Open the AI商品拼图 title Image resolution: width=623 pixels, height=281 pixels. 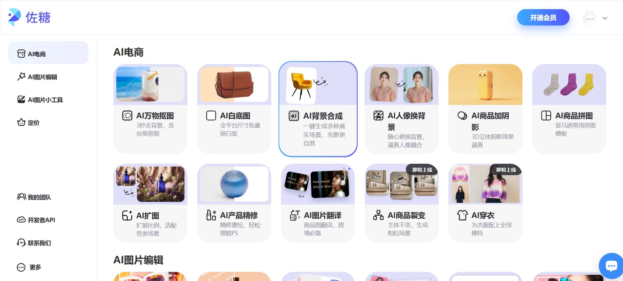pyautogui.click(x=574, y=116)
